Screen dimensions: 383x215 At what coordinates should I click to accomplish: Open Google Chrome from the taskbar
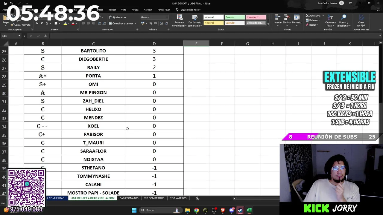pyautogui.click(x=196, y=210)
